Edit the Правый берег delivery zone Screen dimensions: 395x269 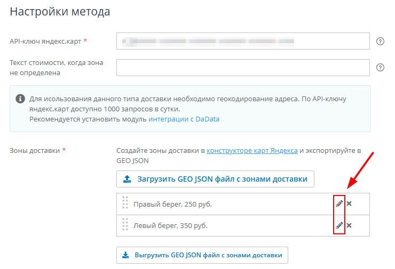point(339,204)
